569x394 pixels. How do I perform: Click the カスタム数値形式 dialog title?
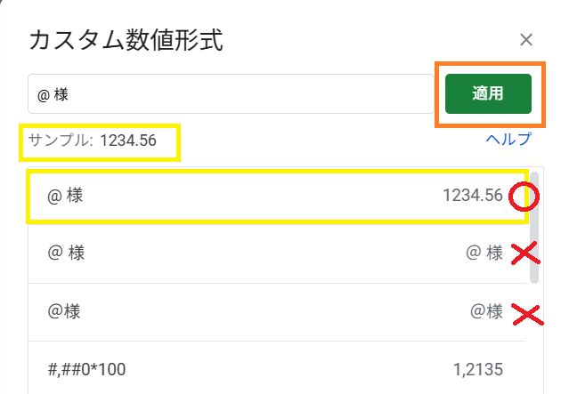(126, 40)
